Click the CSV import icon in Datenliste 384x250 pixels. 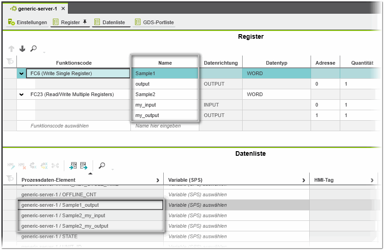coord(73,166)
